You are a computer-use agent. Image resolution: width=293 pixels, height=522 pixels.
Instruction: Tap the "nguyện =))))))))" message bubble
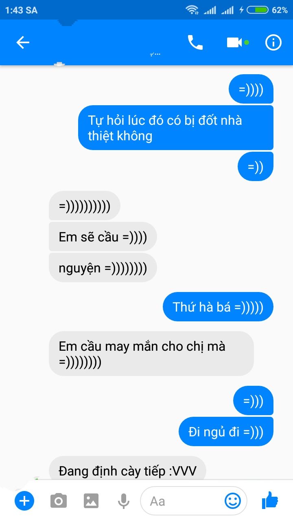[x=103, y=268]
